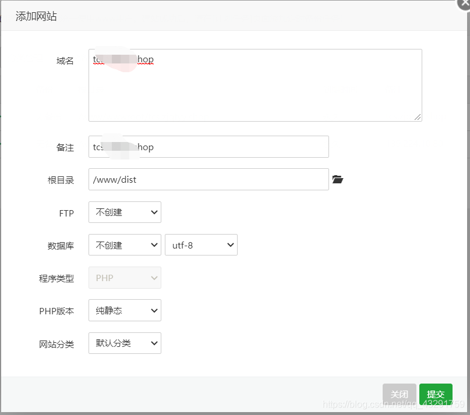Open the FTP dropdown showing 不创建
This screenshot has width=470, height=415.
[x=125, y=212]
